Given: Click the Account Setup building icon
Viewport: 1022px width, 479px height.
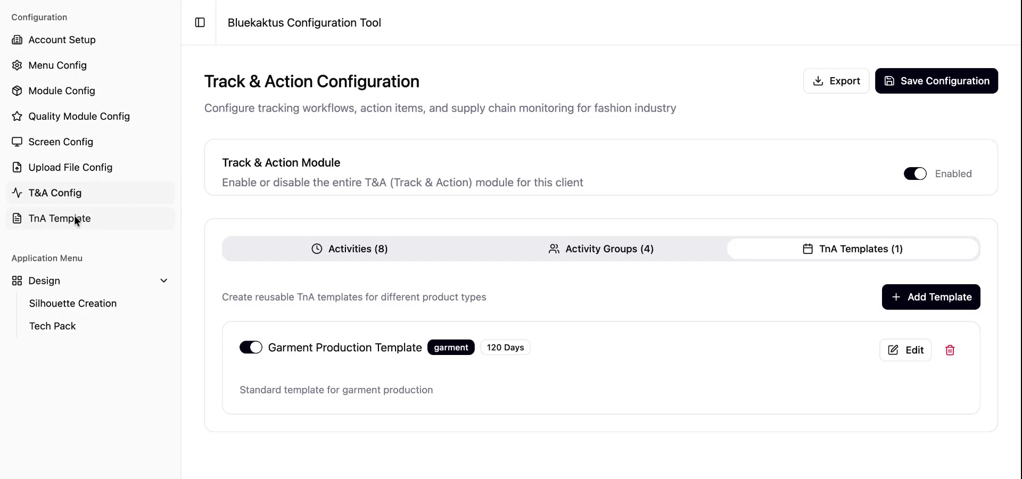Looking at the screenshot, I should 17,40.
